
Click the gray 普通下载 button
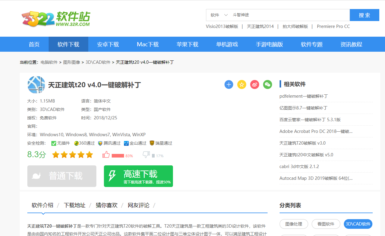coord(62,176)
